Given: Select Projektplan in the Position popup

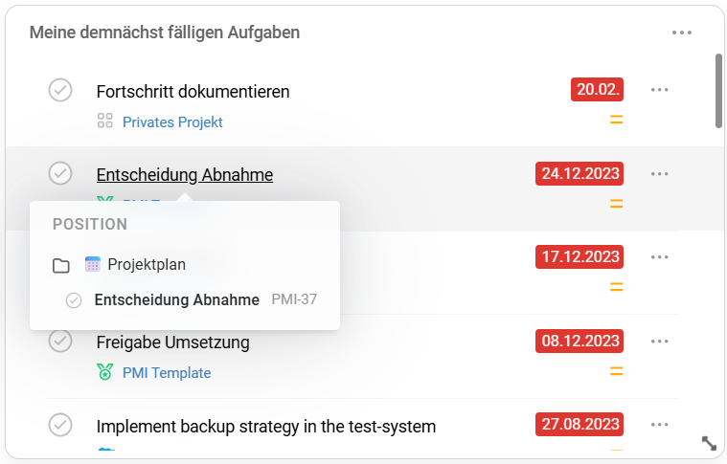Looking at the screenshot, I should pos(146,265).
